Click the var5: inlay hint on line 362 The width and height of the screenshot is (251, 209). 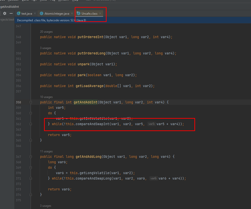click(151, 124)
